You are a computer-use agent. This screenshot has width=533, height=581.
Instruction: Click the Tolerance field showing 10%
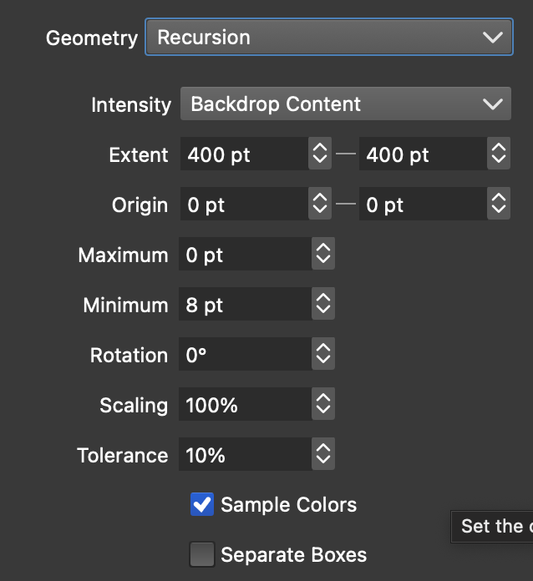245,455
